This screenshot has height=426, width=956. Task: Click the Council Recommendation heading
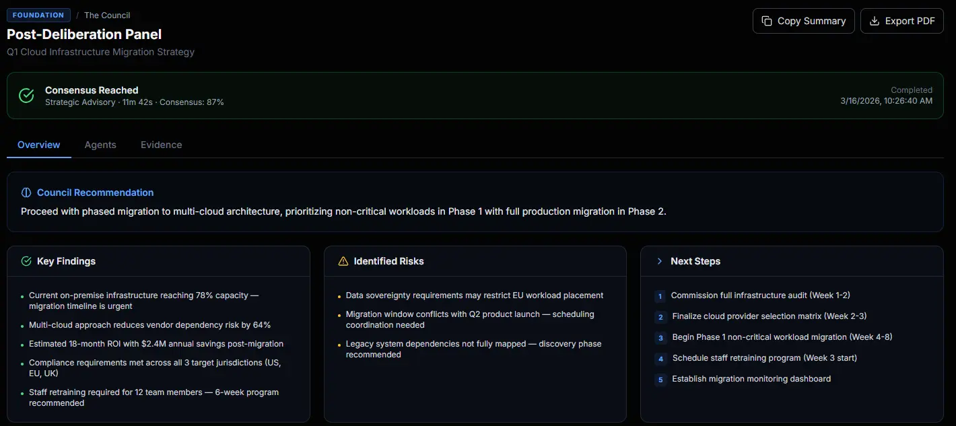(x=95, y=192)
